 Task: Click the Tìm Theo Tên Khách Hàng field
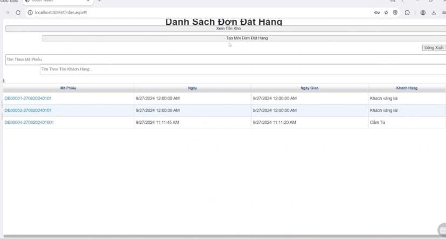242,69
